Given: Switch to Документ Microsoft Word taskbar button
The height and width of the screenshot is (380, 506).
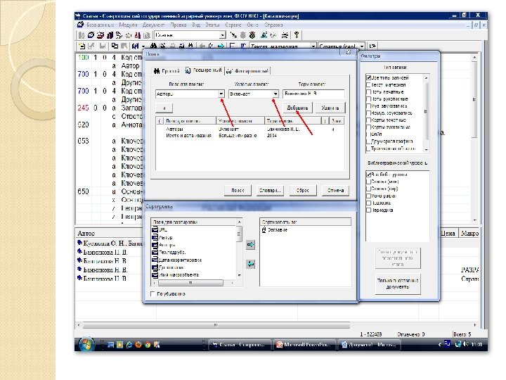Looking at the screenshot, I should coord(370,345).
